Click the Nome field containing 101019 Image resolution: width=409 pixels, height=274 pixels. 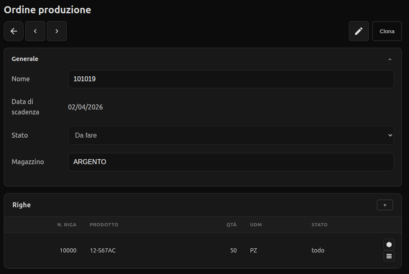231,79
